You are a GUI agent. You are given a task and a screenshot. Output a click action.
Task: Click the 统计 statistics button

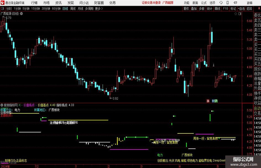[209, 9]
